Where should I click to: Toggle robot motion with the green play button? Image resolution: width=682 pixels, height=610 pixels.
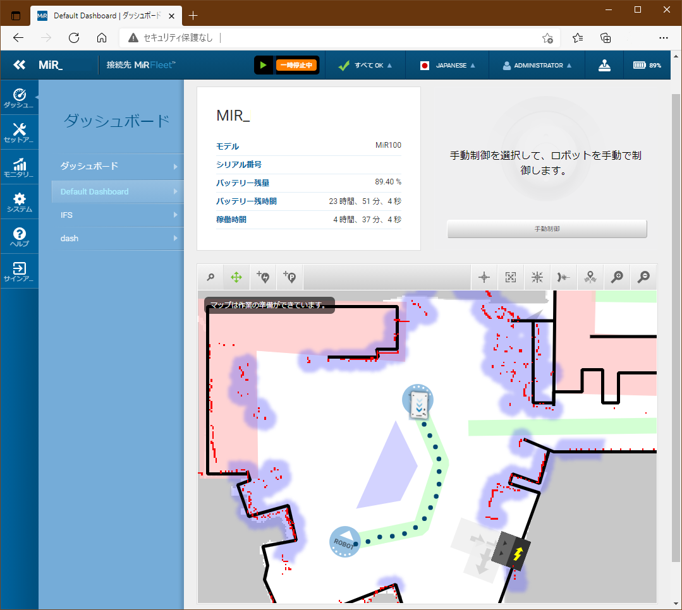coord(263,64)
